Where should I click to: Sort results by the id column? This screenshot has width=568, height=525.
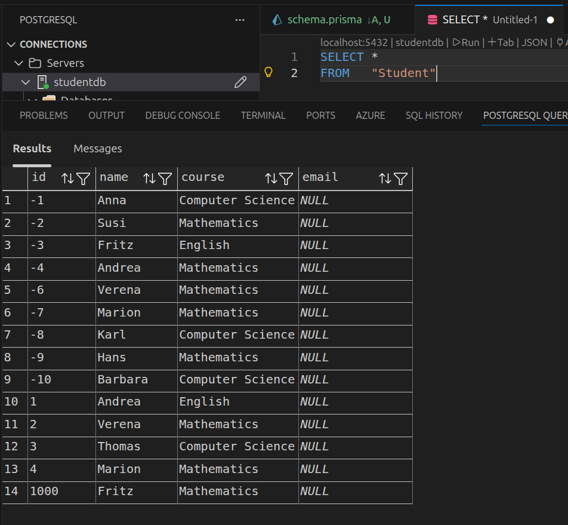pyautogui.click(x=68, y=178)
